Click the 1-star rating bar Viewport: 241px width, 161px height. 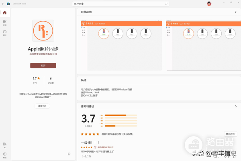120,126
